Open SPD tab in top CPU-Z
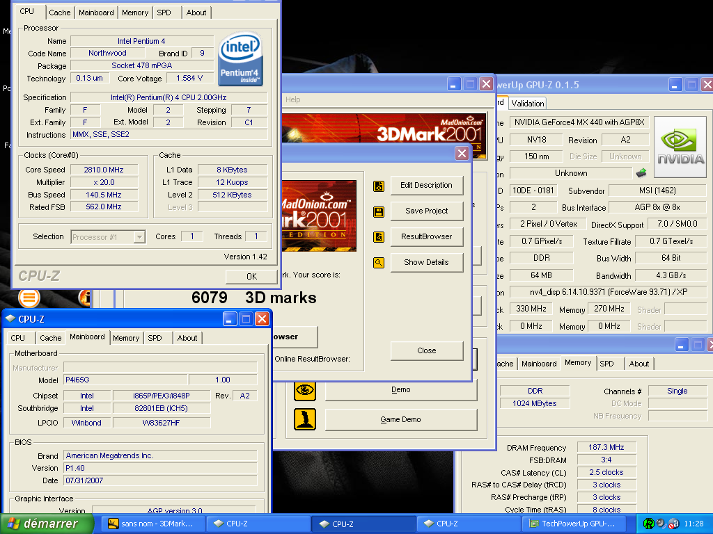This screenshot has height=534, width=713. [x=164, y=13]
